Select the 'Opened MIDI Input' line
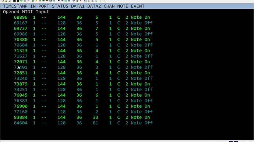Image resolution: width=254 pixels, height=142 pixels. (x=26, y=12)
